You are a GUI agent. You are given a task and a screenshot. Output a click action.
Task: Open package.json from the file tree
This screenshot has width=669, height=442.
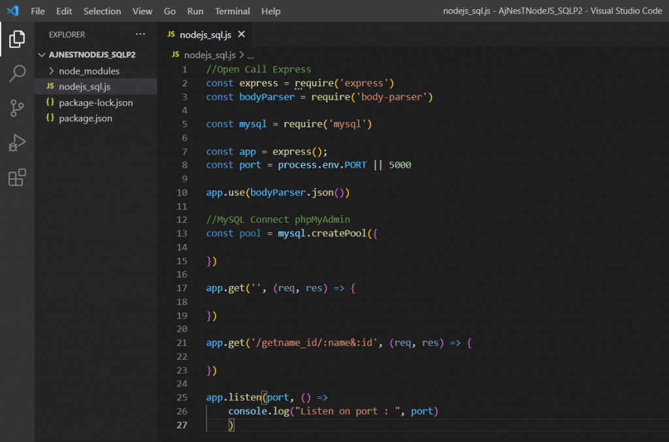point(85,118)
